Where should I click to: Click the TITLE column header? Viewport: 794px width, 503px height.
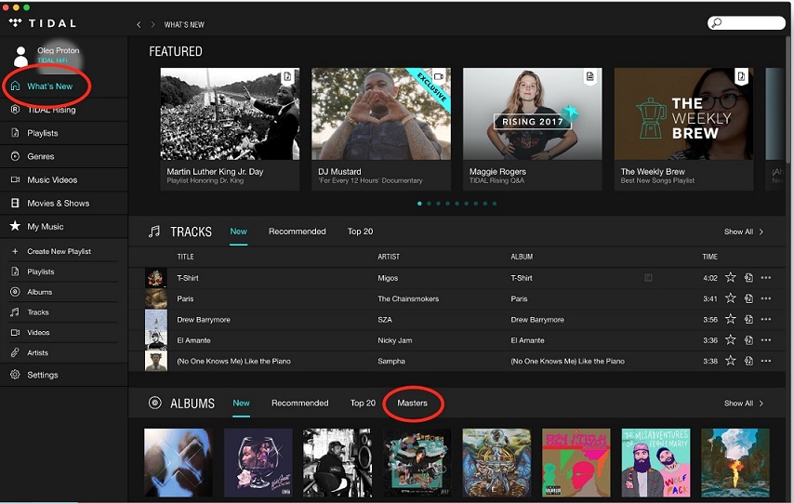185,257
